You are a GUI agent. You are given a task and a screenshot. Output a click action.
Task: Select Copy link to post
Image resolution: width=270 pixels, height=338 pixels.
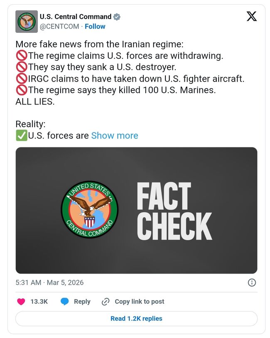point(139,301)
